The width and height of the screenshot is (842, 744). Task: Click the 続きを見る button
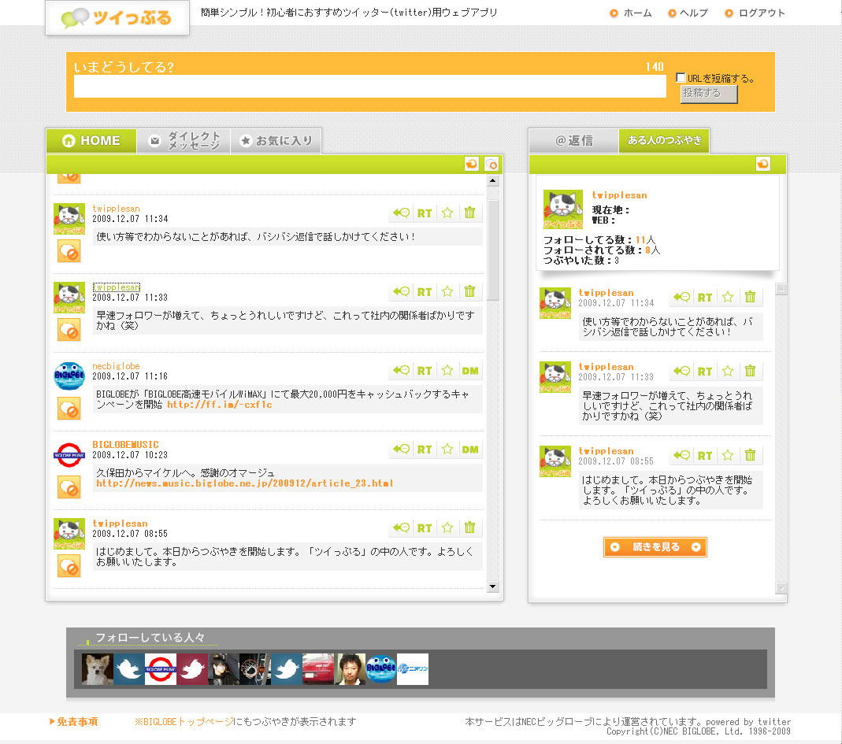(655, 547)
